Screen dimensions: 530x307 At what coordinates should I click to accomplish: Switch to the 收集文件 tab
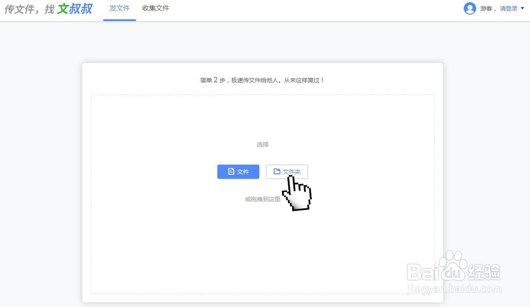click(x=155, y=8)
